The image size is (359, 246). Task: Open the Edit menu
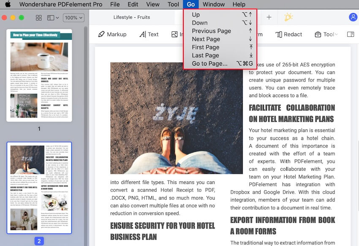[x=133, y=4]
